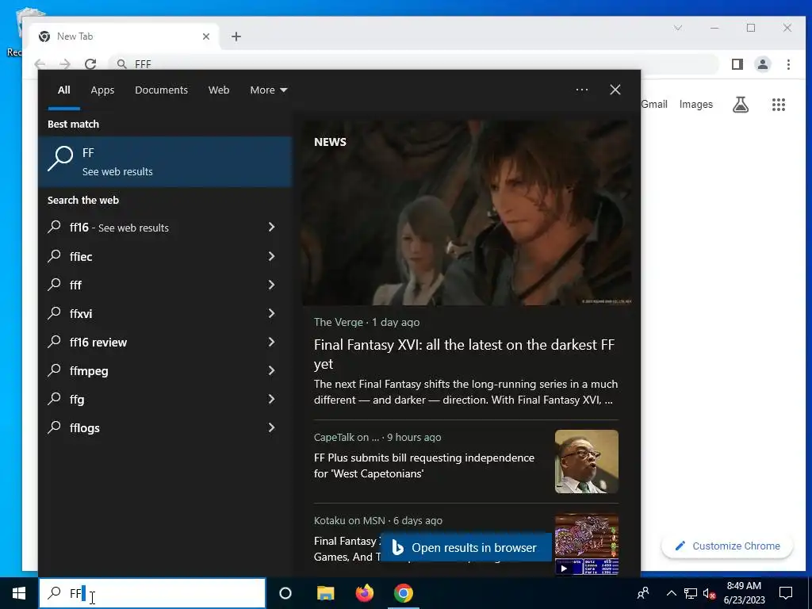The height and width of the screenshot is (609, 812).
Task: Open Chrome Labs flask icon
Action: (741, 105)
